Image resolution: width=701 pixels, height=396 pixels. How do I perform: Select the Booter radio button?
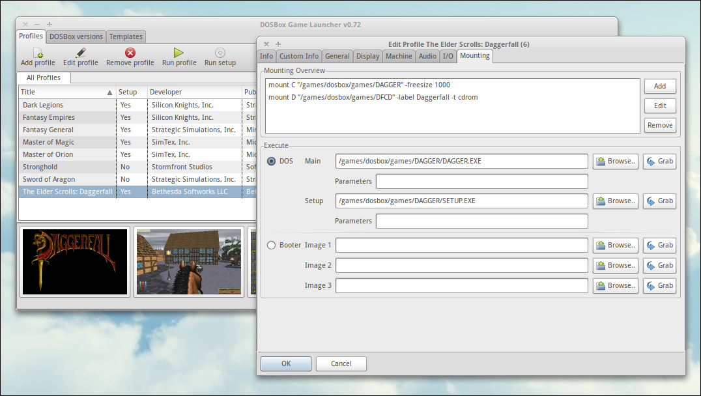[272, 245]
